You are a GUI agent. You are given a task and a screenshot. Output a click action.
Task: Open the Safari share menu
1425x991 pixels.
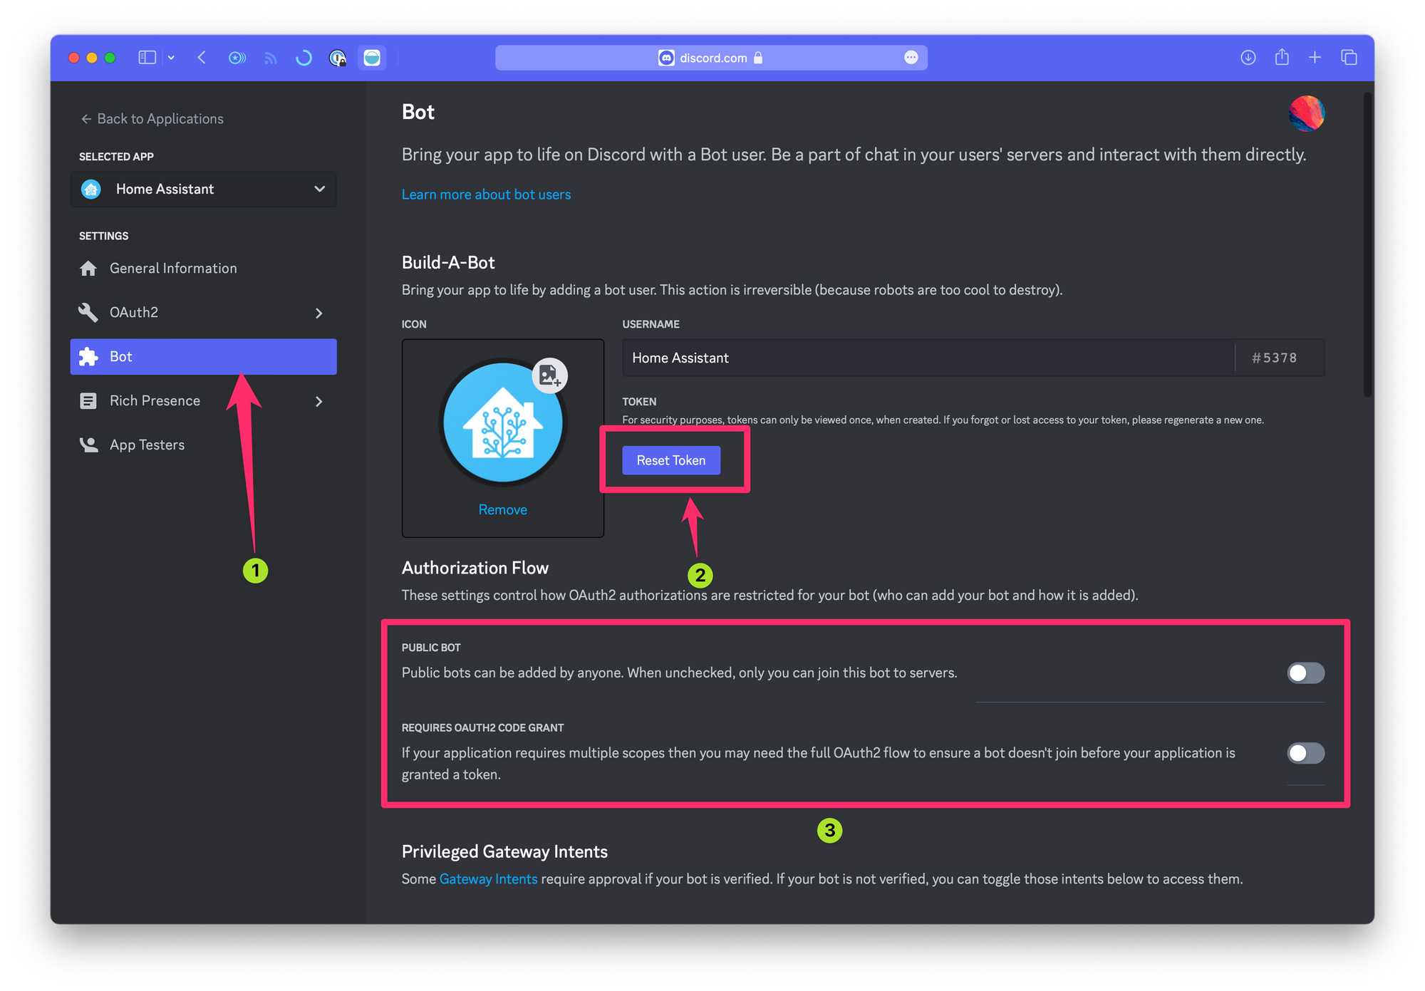1282,57
